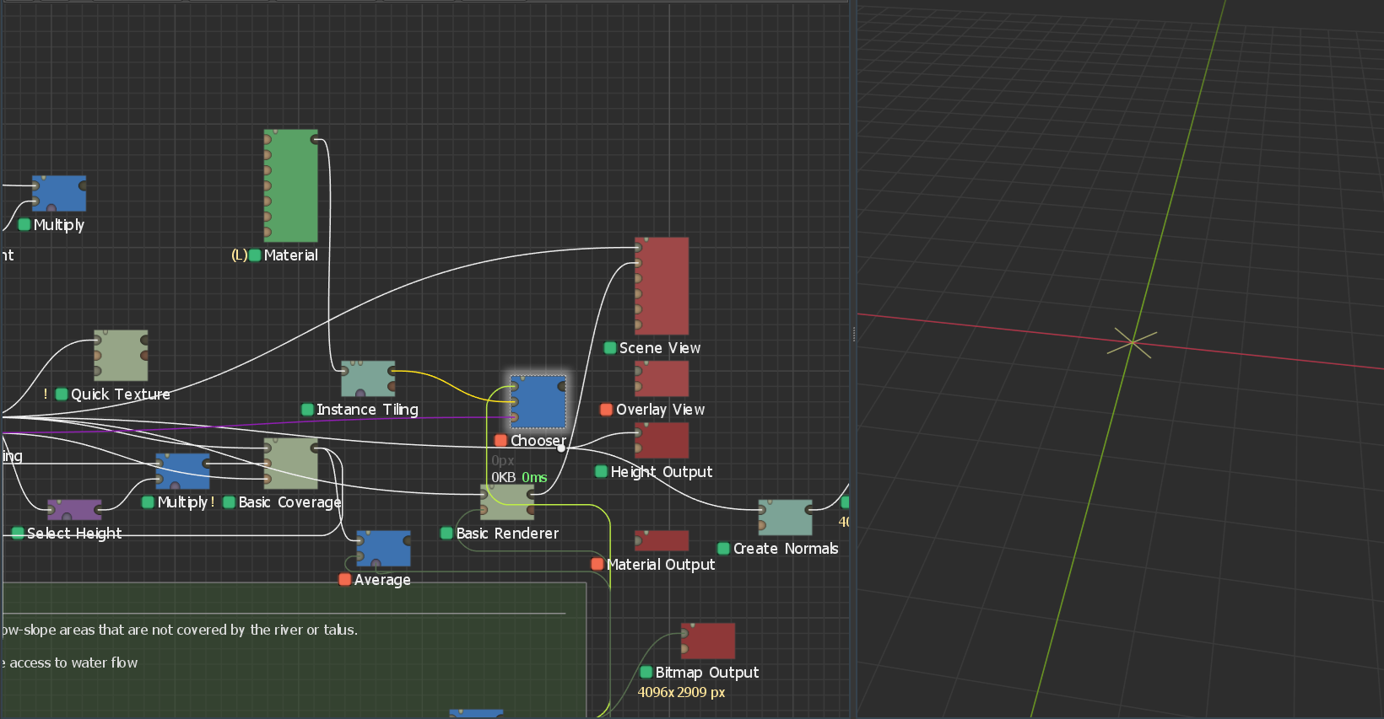Toggle status indicator of Multiply near Basic Coverage
This screenshot has width=1384, height=719.
point(148,502)
